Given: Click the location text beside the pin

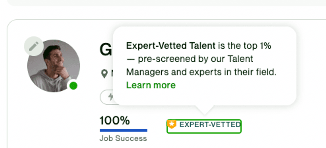Looking at the screenshot, I should click(x=112, y=74).
